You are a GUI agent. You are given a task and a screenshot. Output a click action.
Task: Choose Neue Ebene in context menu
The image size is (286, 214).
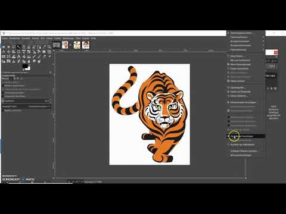tap(246, 56)
